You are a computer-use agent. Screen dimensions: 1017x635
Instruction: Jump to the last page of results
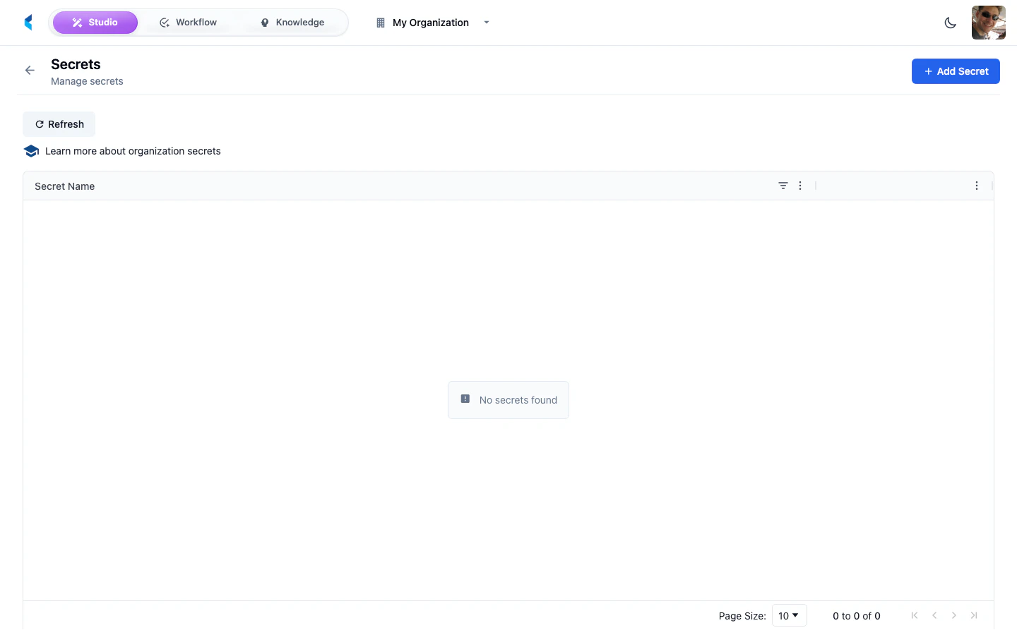tap(974, 615)
